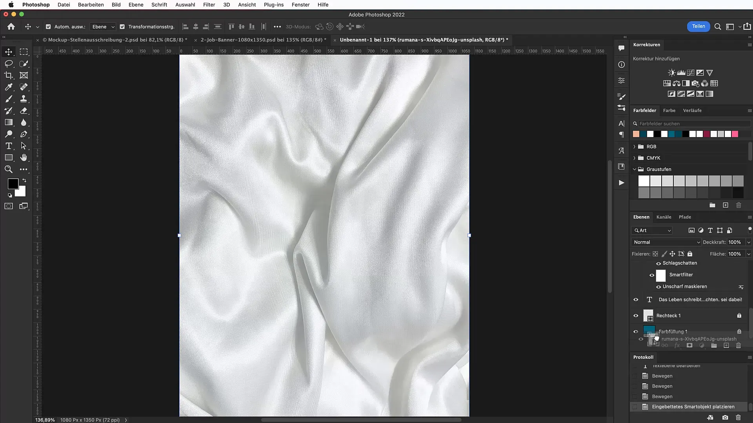Toggle Transformationsstrg. checkbox

pyautogui.click(x=122, y=27)
